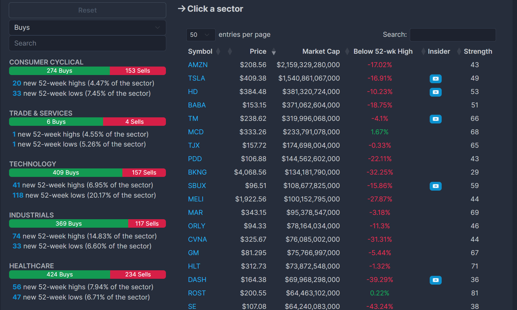The width and height of the screenshot is (517, 310).
Task: Open the MCD symbol link
Action: point(196,132)
